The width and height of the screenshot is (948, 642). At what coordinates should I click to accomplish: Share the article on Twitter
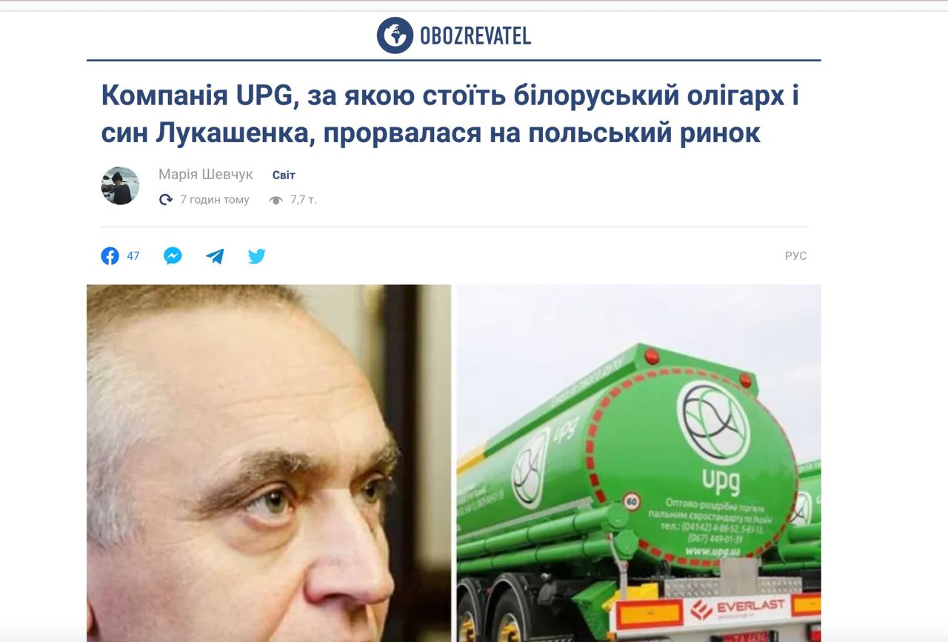(257, 256)
